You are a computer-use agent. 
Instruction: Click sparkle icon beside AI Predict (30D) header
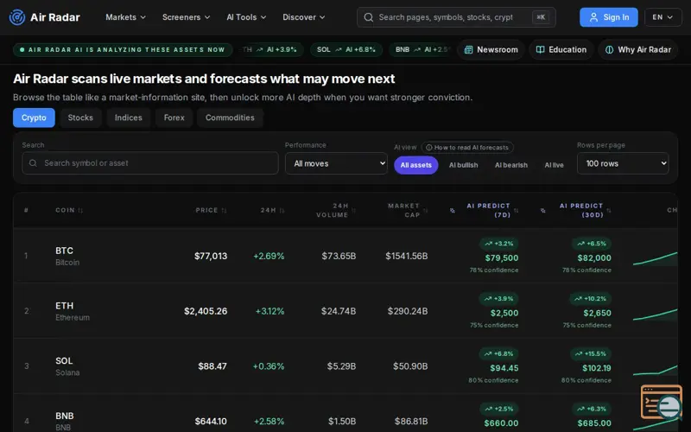click(543, 210)
